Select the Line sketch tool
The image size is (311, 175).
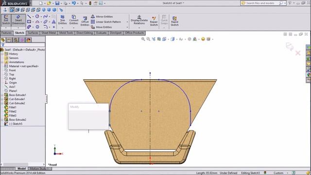click(x=29, y=17)
